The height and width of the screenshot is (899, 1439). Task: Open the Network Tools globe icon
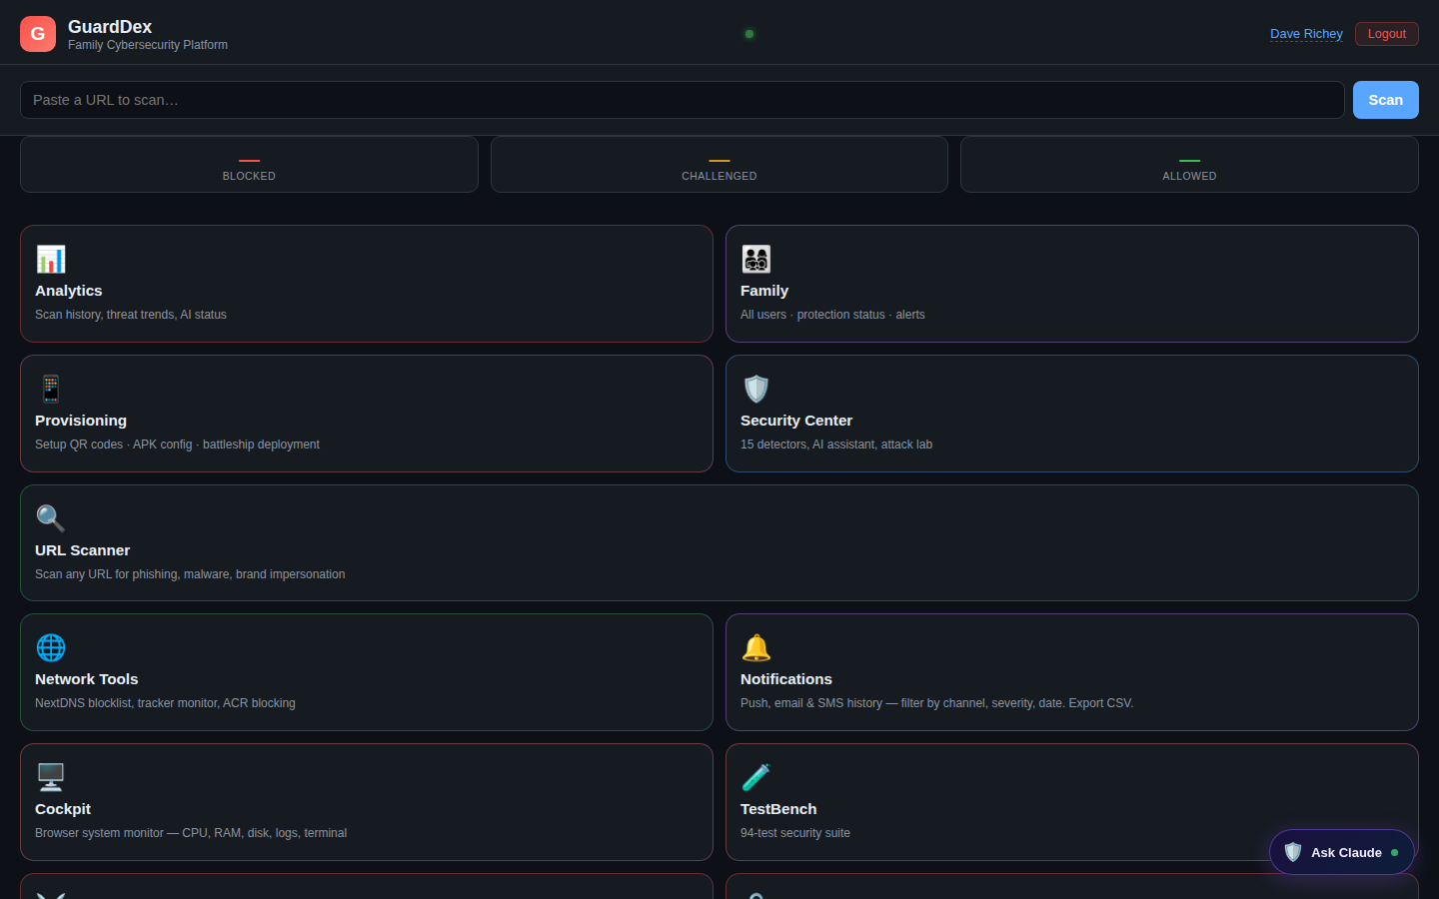(51, 647)
